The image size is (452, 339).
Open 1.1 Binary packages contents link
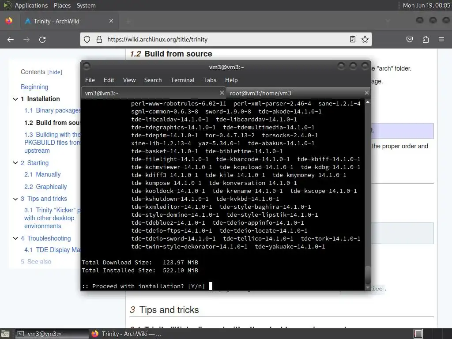pyautogui.click(x=53, y=110)
